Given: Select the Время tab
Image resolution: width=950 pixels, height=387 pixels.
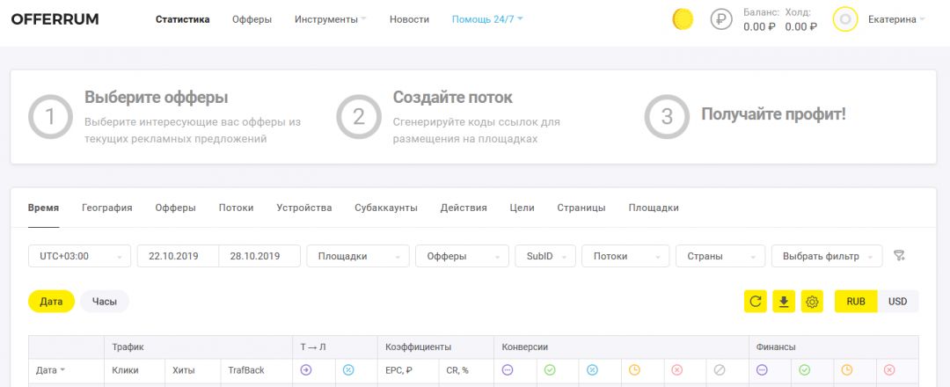Looking at the screenshot, I should coord(44,208).
